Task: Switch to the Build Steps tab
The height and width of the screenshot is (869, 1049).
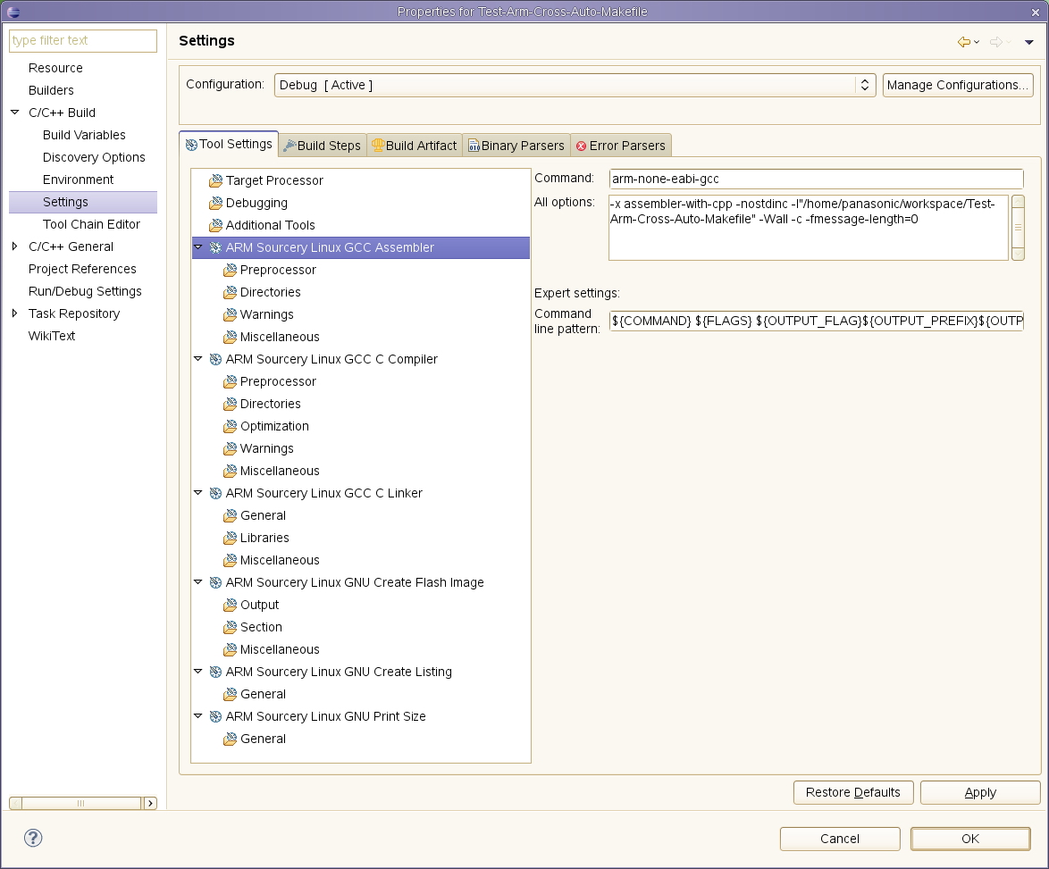Action: click(323, 146)
